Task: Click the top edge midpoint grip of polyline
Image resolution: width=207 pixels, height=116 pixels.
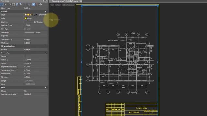Action: [120, 6]
